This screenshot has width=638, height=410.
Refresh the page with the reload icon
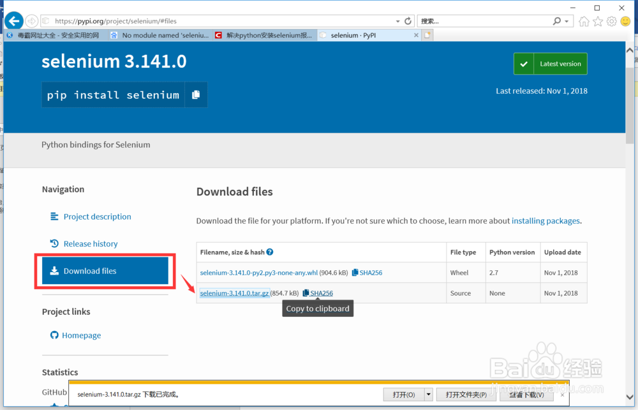click(x=408, y=21)
